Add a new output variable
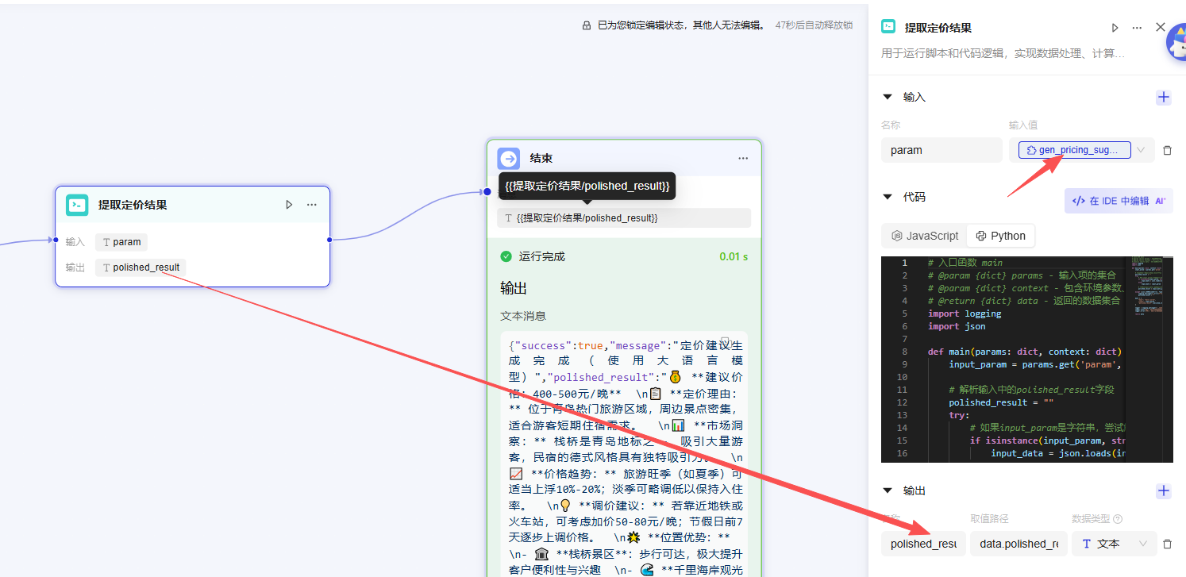This screenshot has width=1186, height=577. pyautogui.click(x=1164, y=490)
